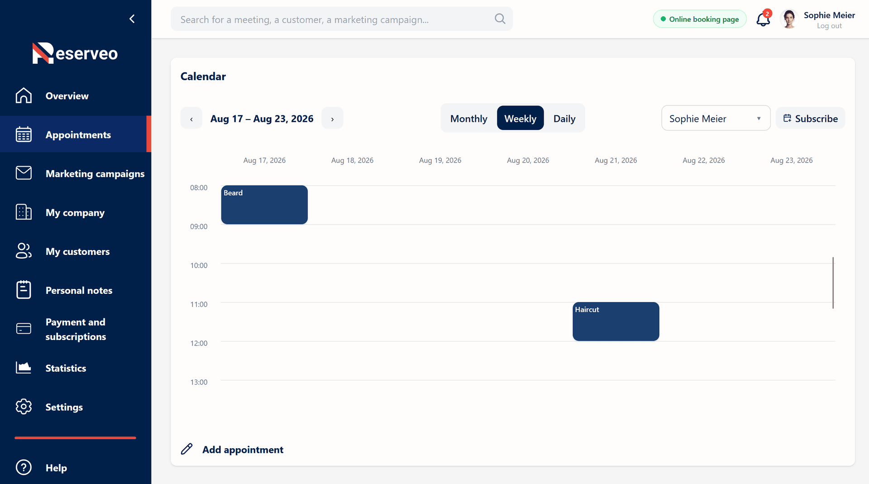The image size is (869, 484).
Task: Click the Appointments calendar icon
Action: [x=24, y=134]
